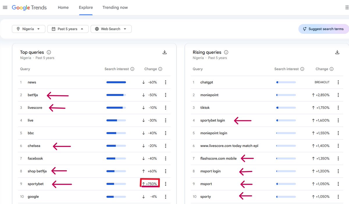The image size is (349, 204).
Task: Open more options for livescore row
Action: (165, 108)
